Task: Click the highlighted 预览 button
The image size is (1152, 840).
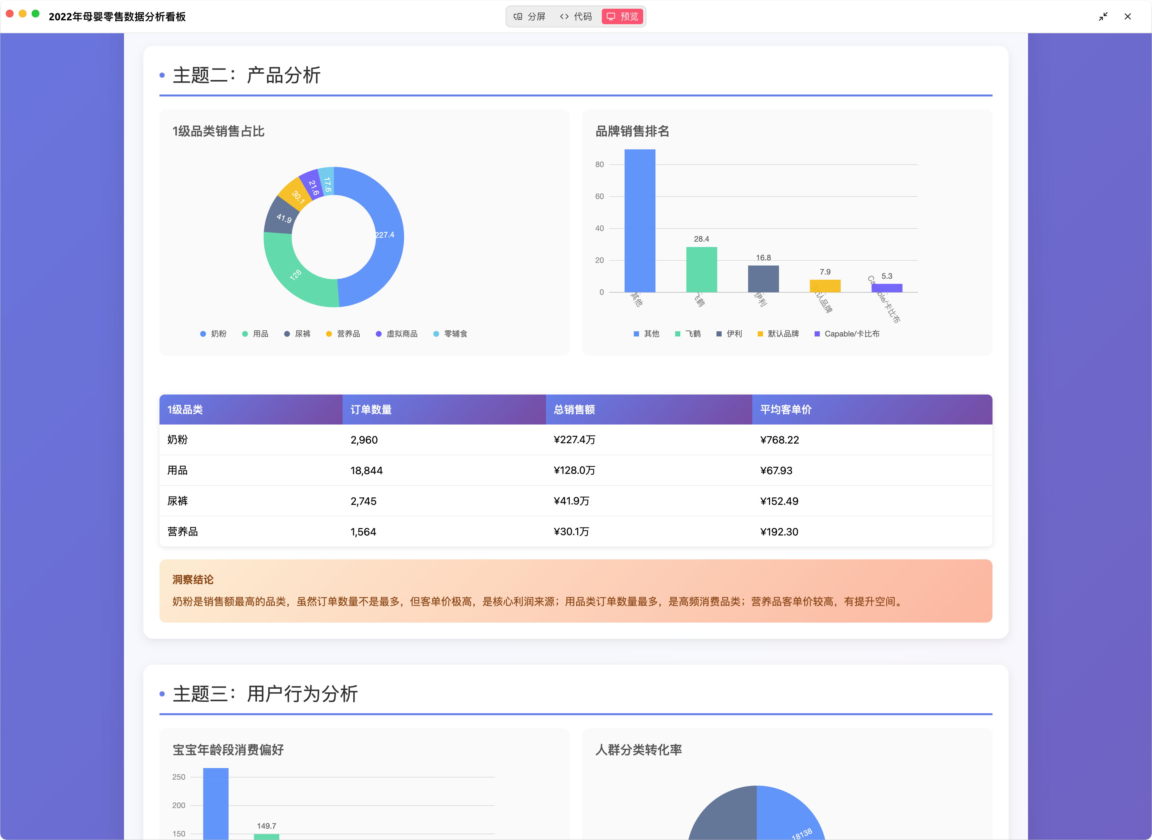Action: coord(622,16)
